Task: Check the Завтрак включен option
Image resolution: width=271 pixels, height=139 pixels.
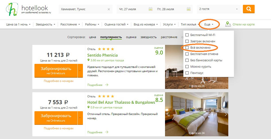Action: pyautogui.click(x=187, y=41)
